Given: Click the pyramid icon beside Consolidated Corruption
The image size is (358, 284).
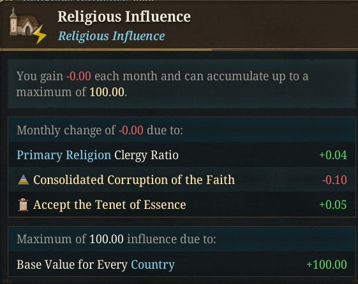Looking at the screenshot, I should [23, 180].
